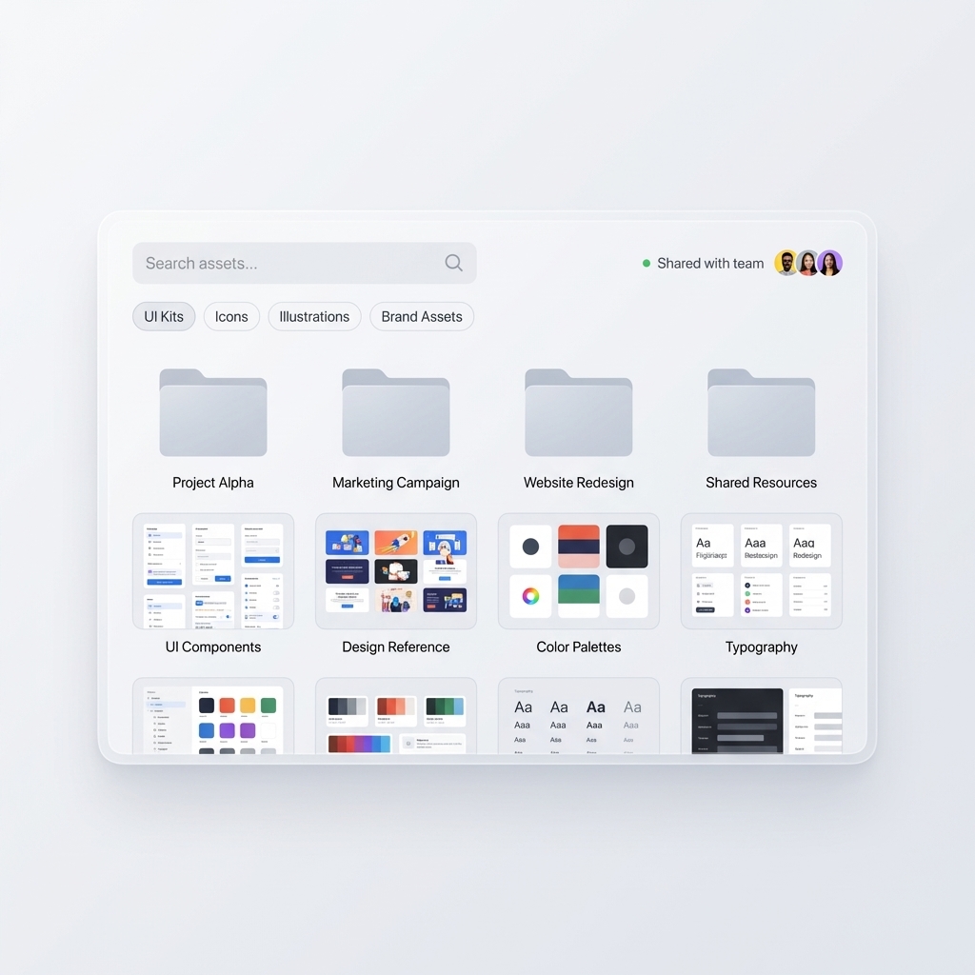The height and width of the screenshot is (975, 975).
Task: Click the yellow-background team member avatar
Action: coord(786,262)
